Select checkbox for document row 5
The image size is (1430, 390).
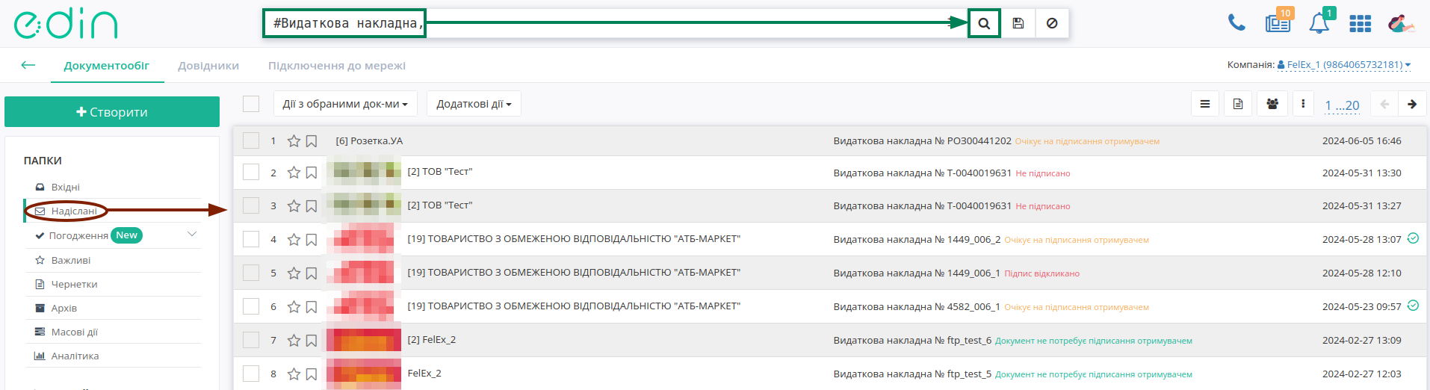(x=251, y=273)
